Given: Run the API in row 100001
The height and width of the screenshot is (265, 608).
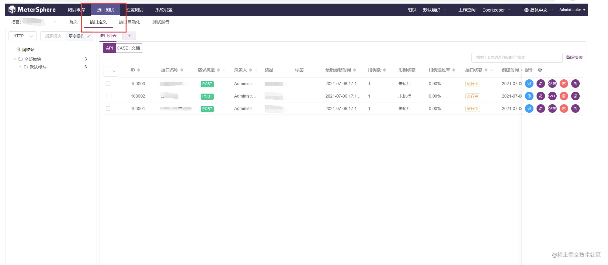Looking at the screenshot, I should click(529, 108).
